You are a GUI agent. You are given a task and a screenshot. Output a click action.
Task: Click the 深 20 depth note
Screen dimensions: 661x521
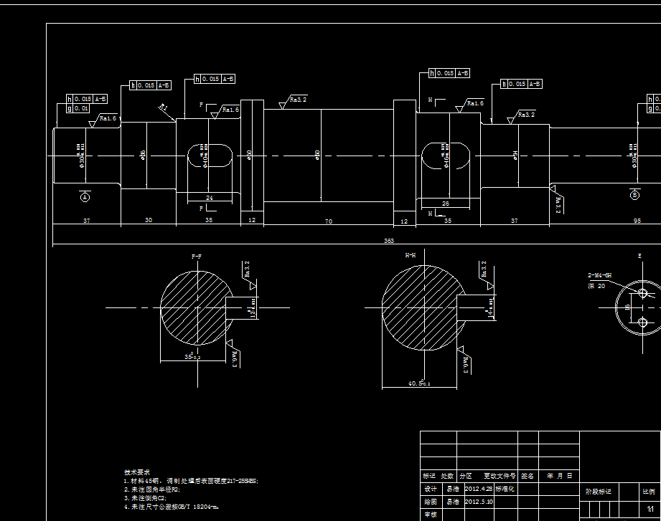tap(596, 286)
